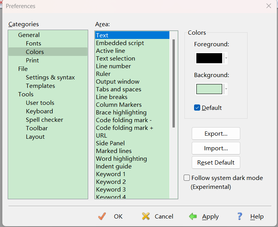Click the black Foreground color swatch
Viewport: 278px width, 227px height.
tap(209, 58)
